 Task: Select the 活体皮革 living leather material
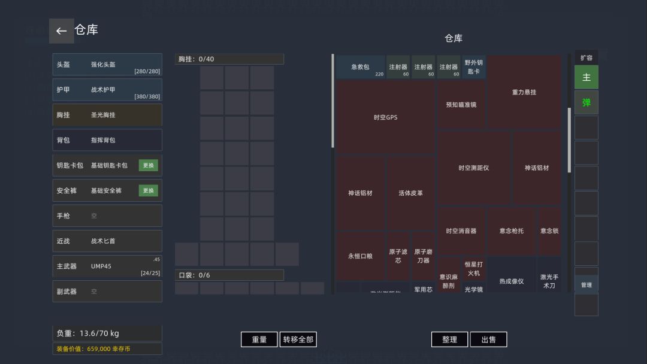411,193
